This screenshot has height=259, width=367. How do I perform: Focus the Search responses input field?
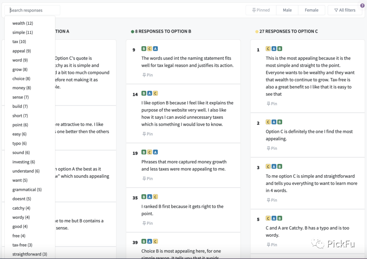[x=33, y=10]
